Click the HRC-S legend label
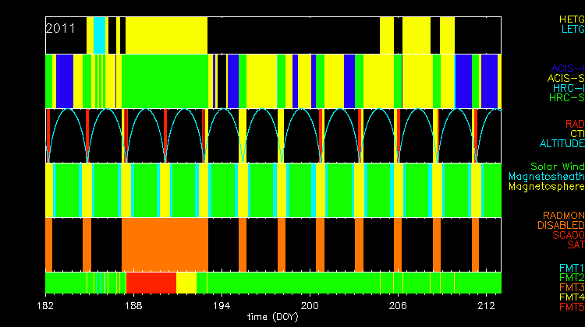585x327 pixels. coord(566,98)
